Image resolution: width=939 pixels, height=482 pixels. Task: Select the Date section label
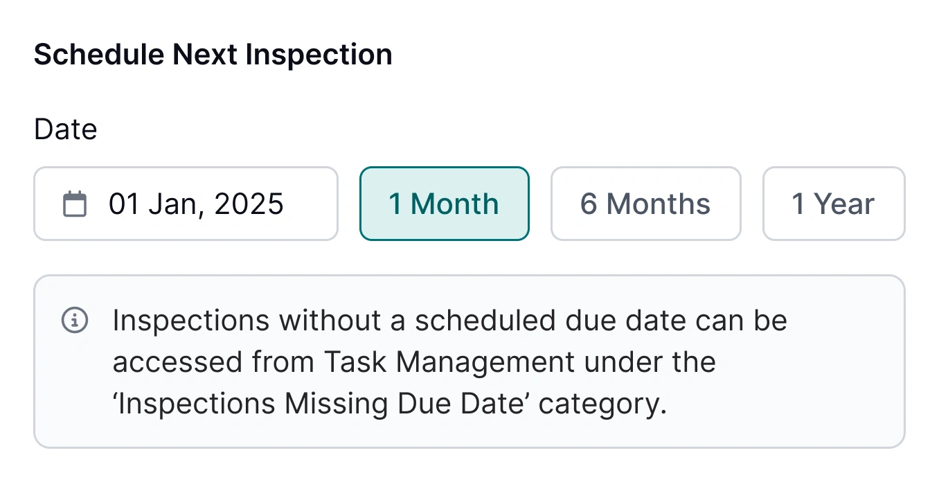pos(65,128)
